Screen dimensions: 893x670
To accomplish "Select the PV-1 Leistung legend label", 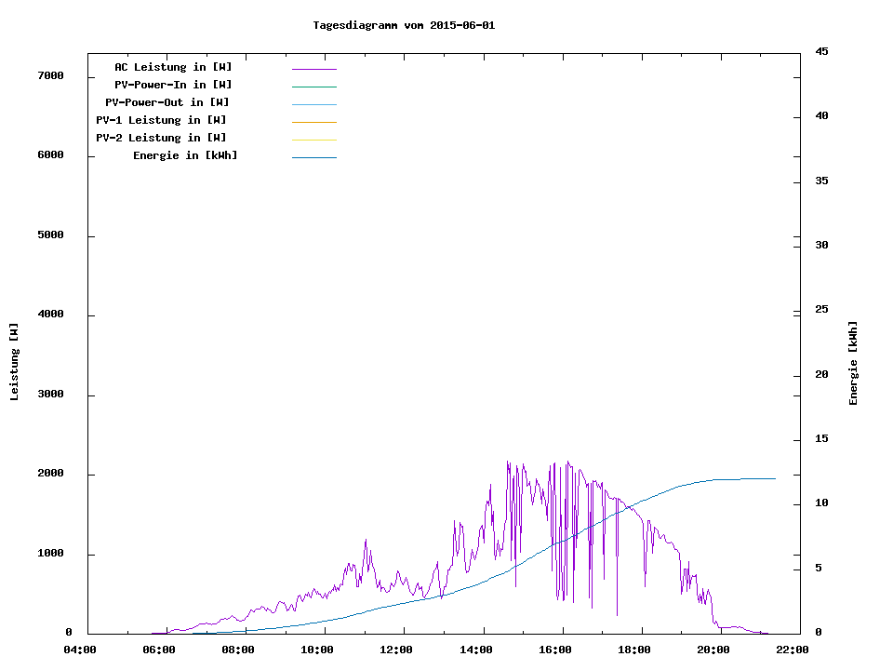I will point(161,120).
